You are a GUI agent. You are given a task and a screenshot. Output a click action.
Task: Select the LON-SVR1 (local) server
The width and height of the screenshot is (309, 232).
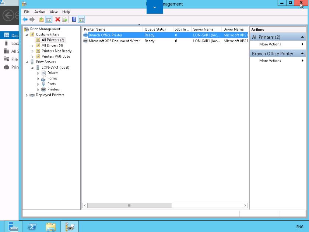(x=55, y=67)
